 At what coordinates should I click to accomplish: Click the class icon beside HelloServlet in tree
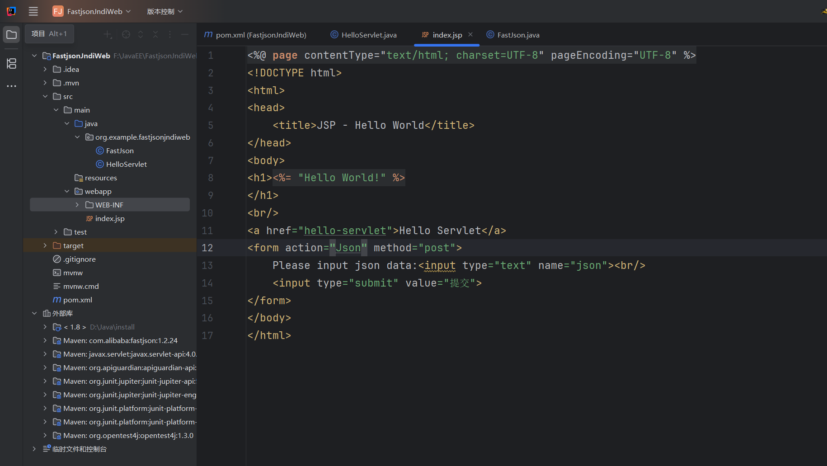point(100,164)
